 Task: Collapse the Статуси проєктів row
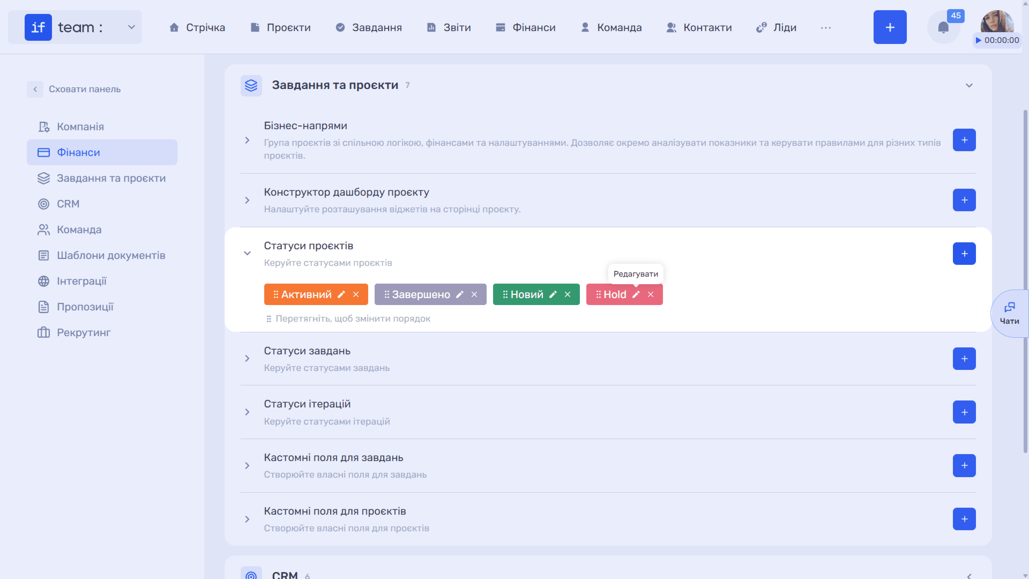click(247, 253)
